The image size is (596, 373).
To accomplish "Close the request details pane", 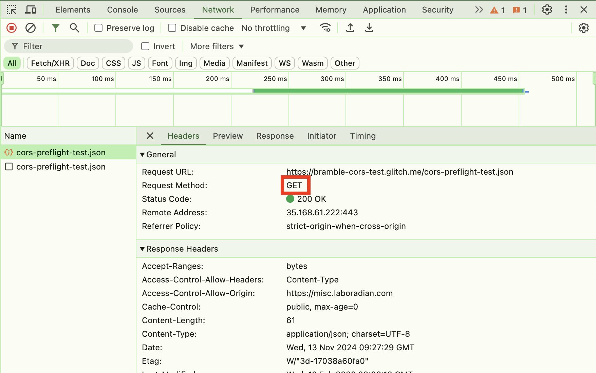I will tap(150, 136).
